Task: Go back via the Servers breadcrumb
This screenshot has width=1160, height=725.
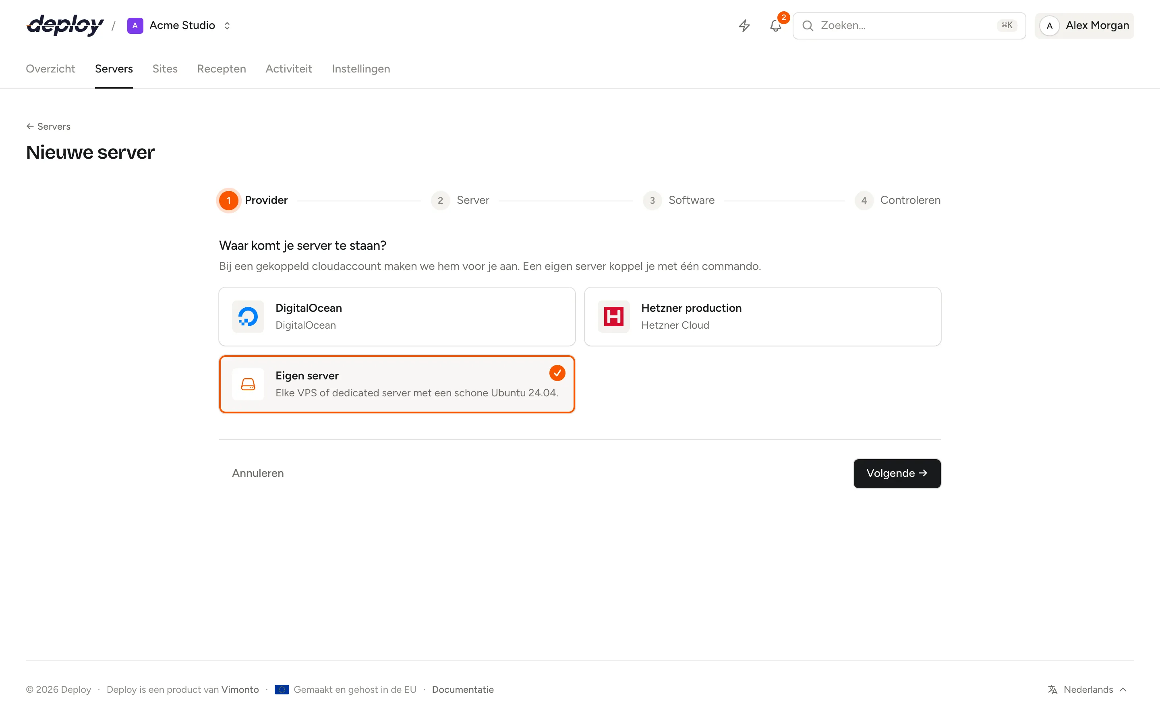Action: tap(48, 126)
